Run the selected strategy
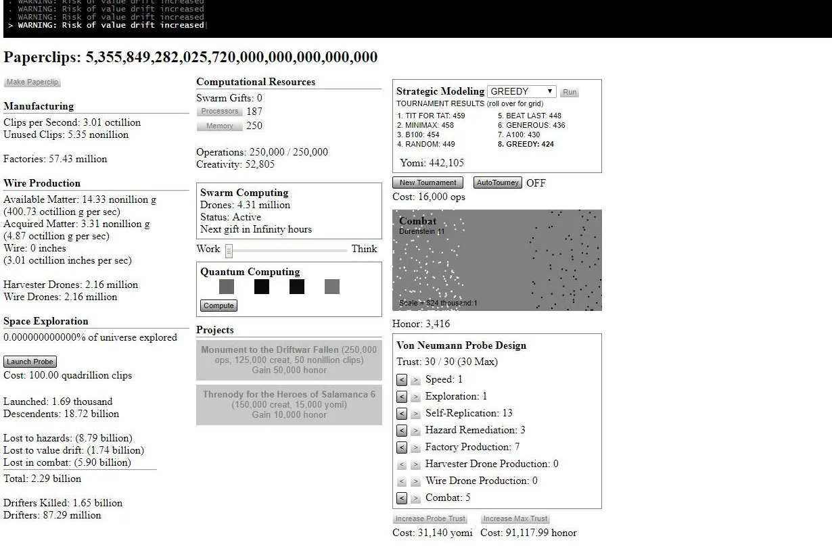The width and height of the screenshot is (832, 555). pos(570,92)
